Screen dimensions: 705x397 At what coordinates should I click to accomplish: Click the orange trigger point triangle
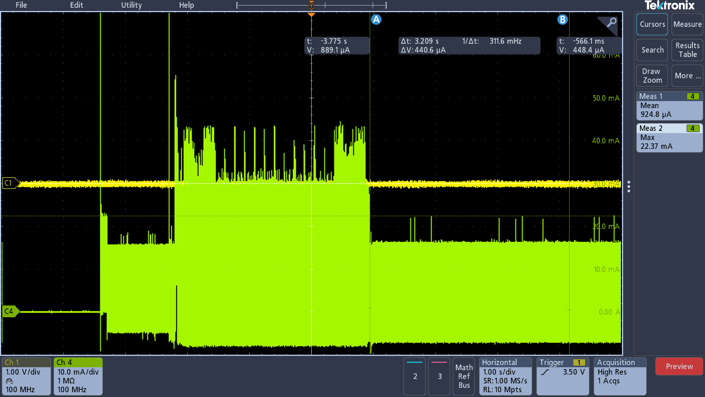click(x=311, y=15)
